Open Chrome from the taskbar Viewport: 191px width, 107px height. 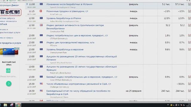18,105
